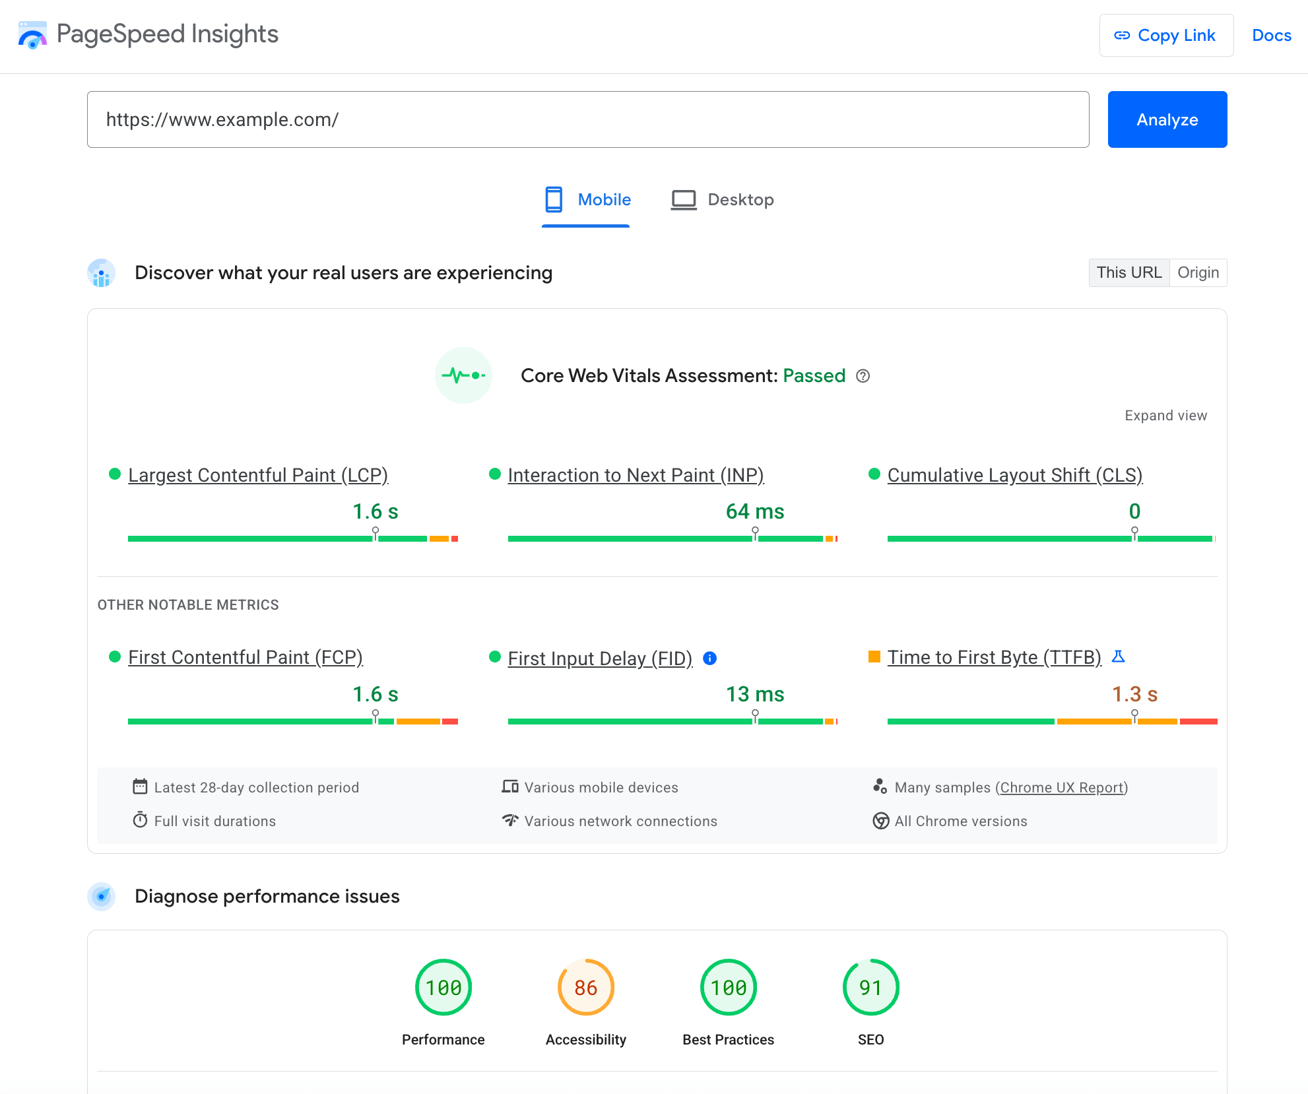Toggle to This URL view
Screen dimensions: 1308x1094
1128,273
